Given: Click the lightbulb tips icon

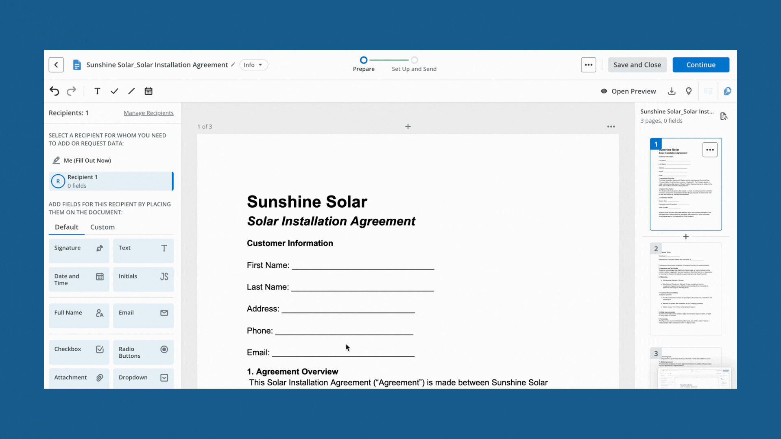Looking at the screenshot, I should pyautogui.click(x=689, y=91).
